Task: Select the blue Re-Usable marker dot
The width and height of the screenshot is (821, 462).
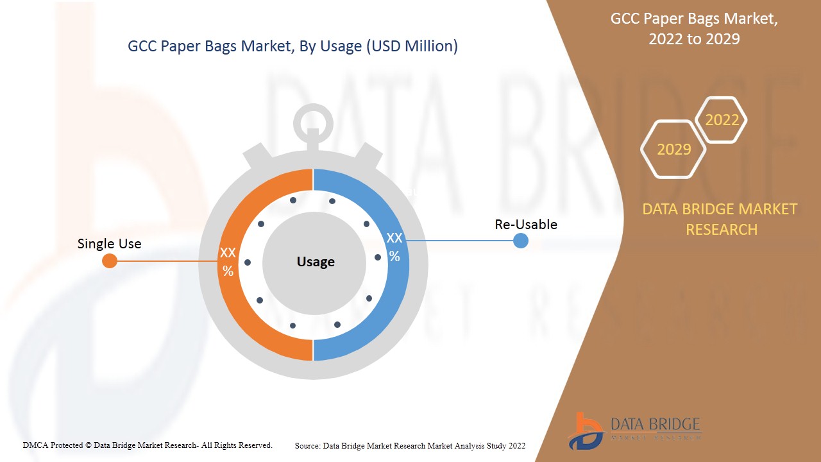Action: [x=521, y=241]
